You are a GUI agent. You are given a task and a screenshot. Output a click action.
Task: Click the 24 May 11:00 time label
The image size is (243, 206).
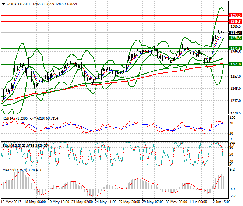click(x=106, y=202)
